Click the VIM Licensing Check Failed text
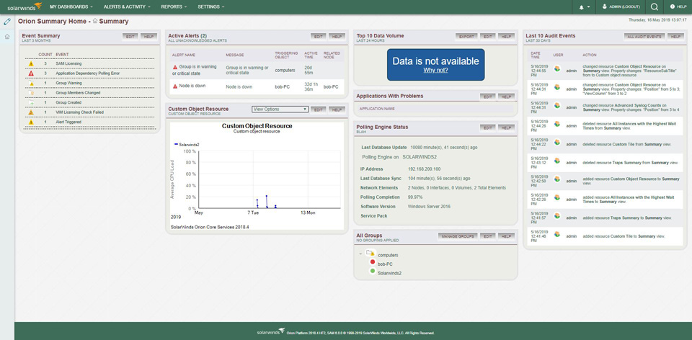Screen dimensions: 692x340 pos(80,112)
